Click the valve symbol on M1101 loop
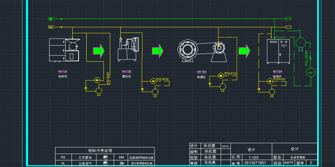 pyautogui.click(x=86, y=88)
